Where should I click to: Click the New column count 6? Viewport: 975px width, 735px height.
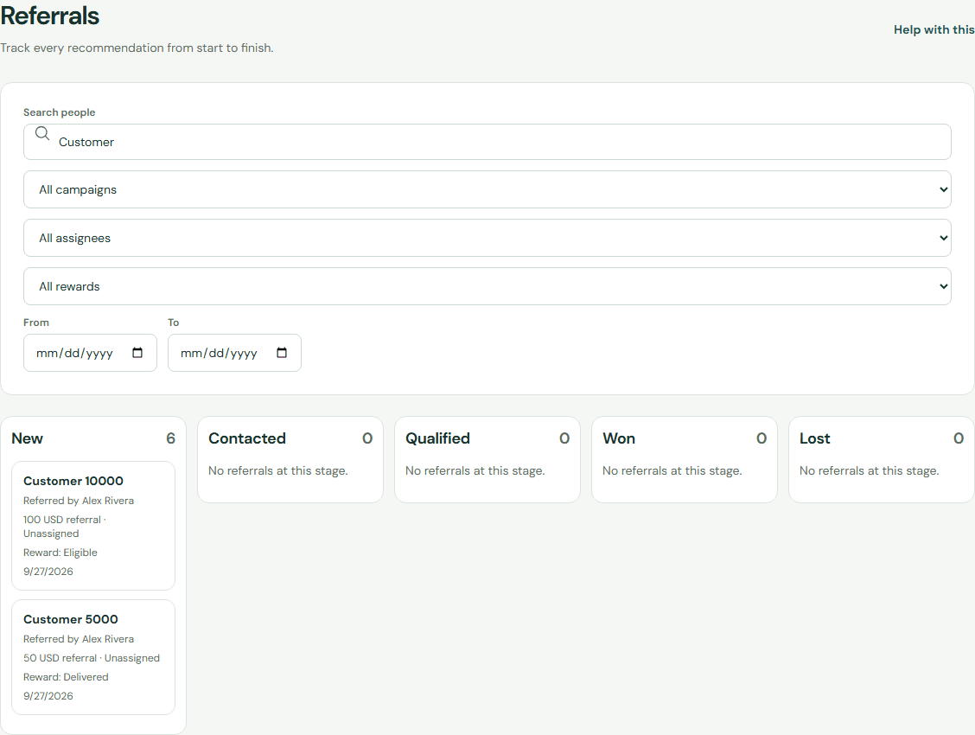pos(170,438)
